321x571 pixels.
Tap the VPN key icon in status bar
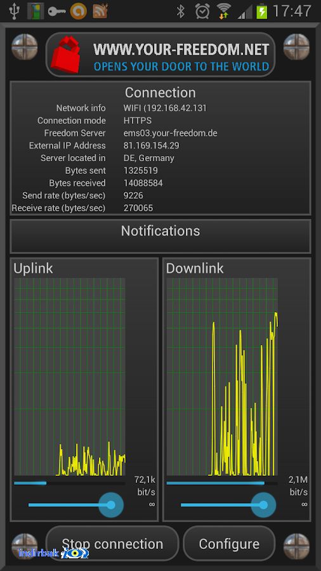57,11
